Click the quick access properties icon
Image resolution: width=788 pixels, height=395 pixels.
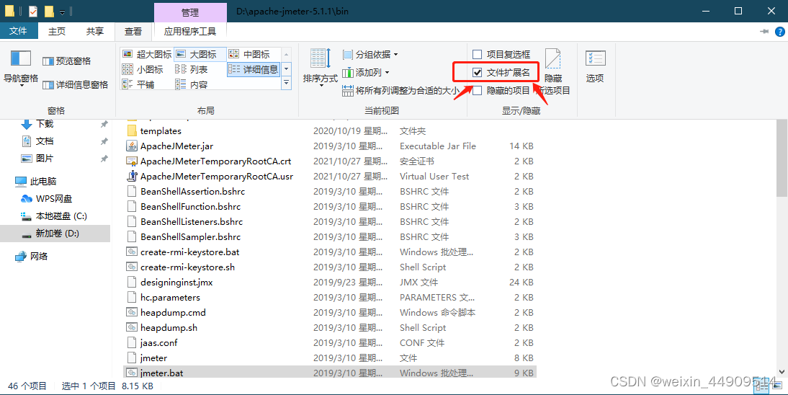tap(32, 11)
